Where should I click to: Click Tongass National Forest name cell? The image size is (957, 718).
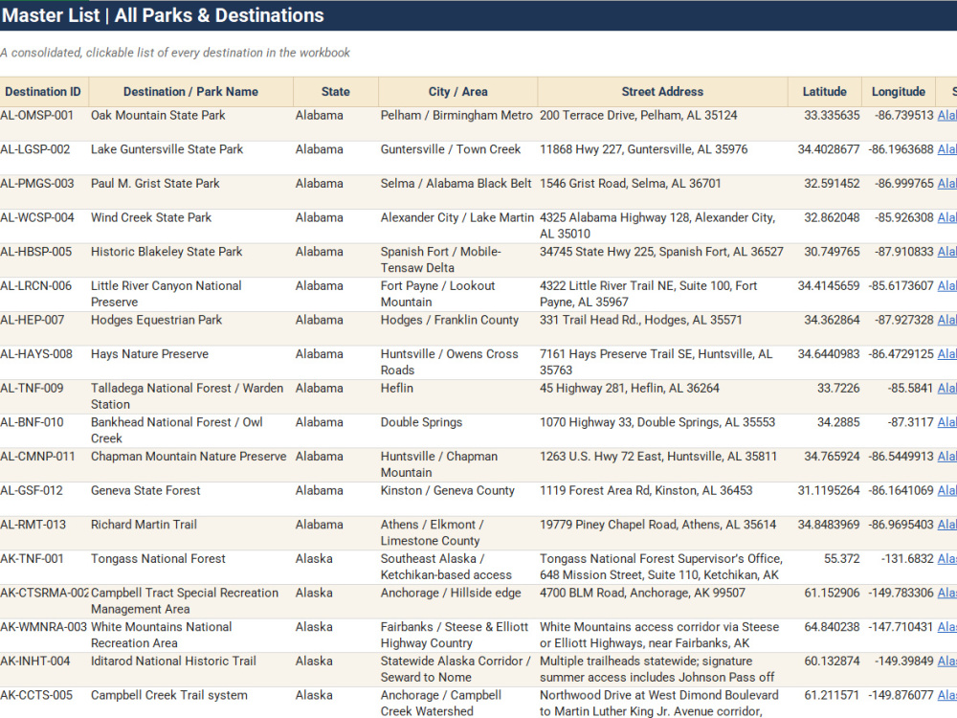[x=191, y=569]
